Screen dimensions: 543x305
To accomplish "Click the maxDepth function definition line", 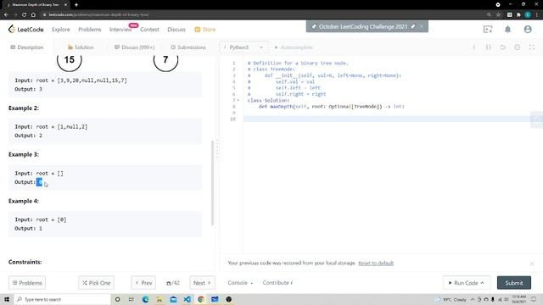I will coord(331,107).
